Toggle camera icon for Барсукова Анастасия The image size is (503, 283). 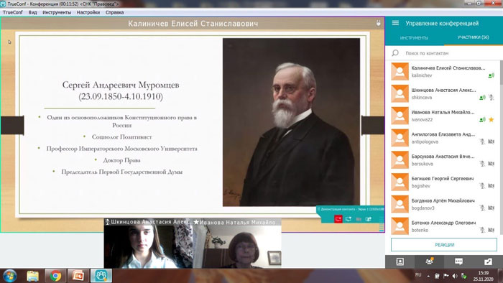pos(491,164)
